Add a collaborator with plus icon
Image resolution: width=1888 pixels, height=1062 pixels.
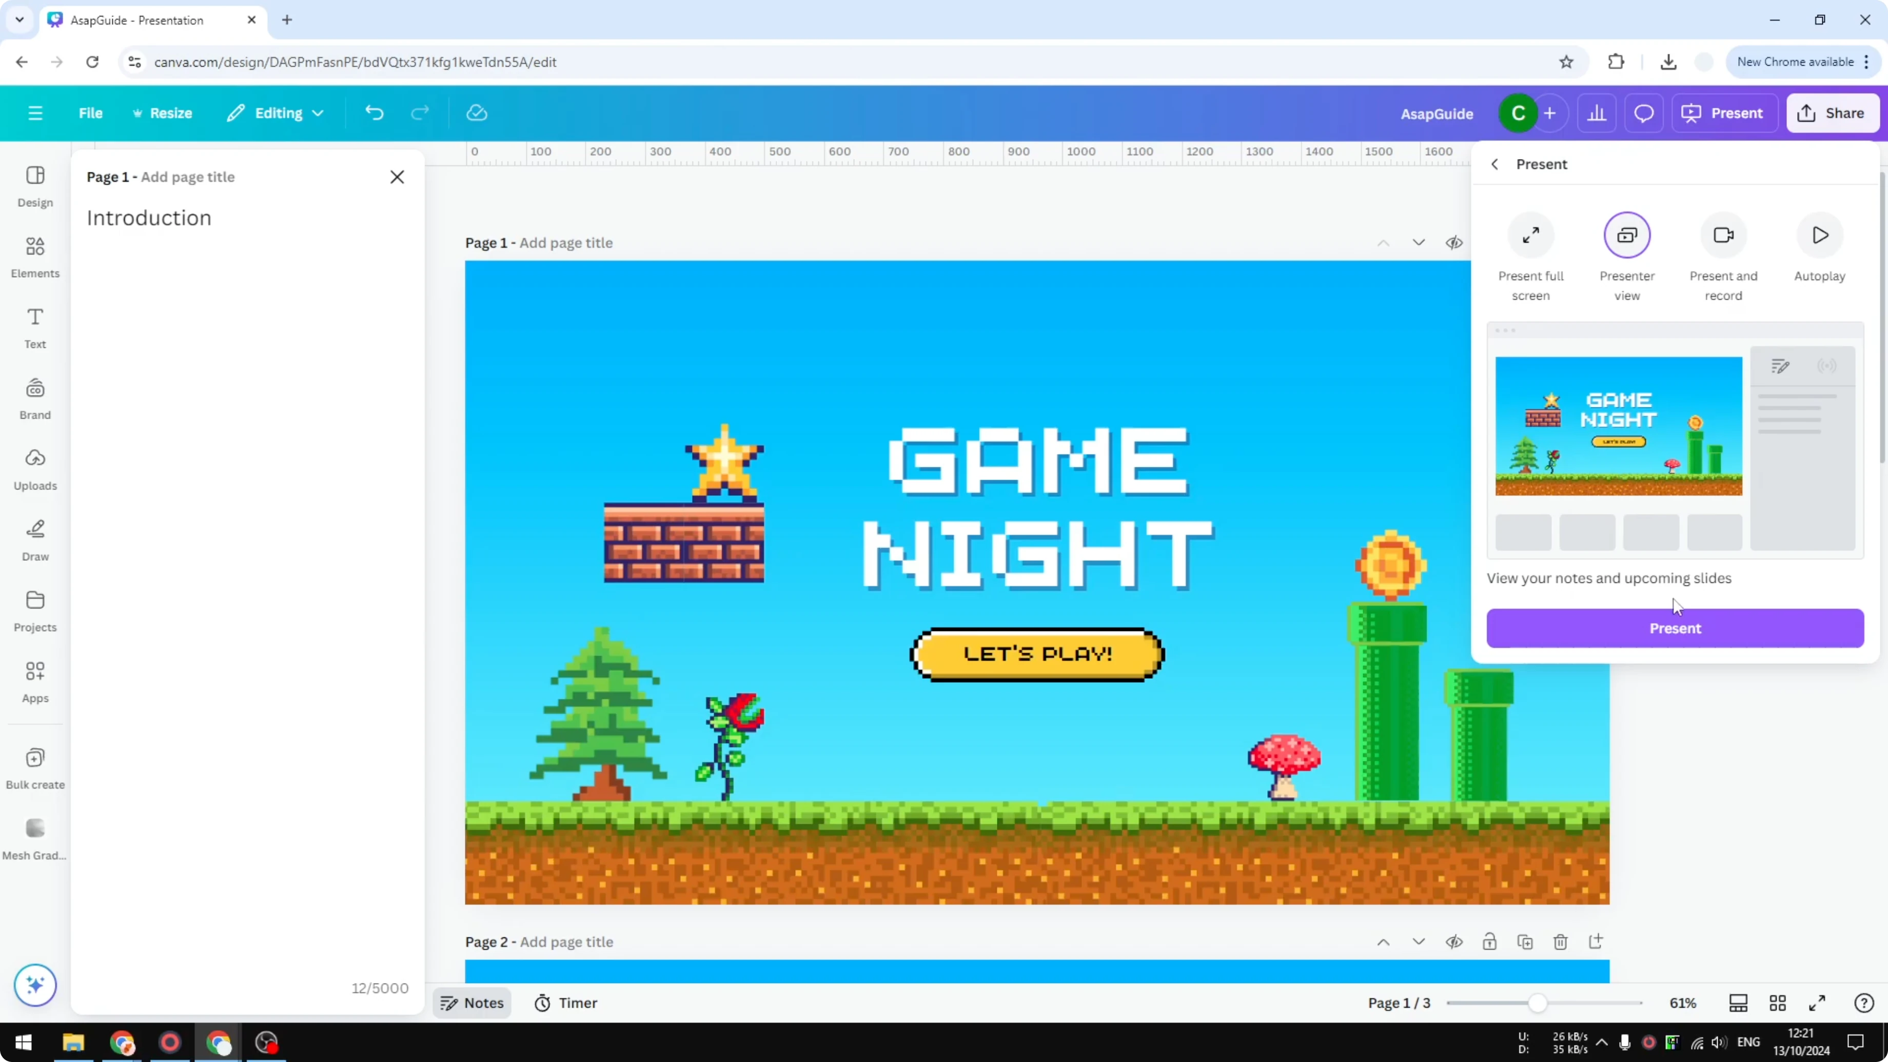pyautogui.click(x=1550, y=113)
